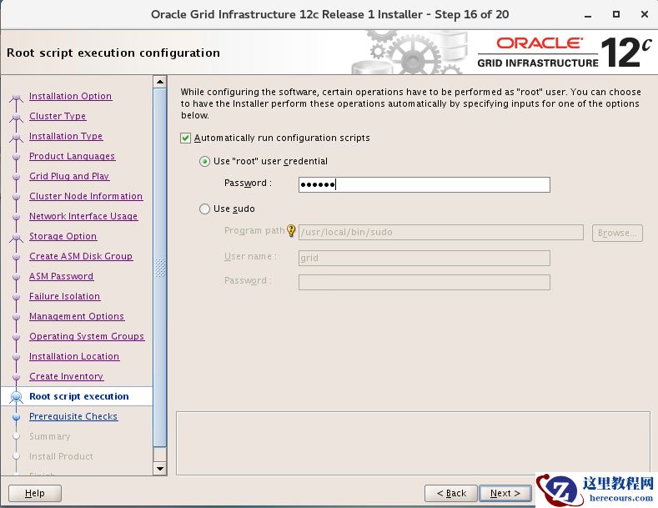Click step marker icon beside Cluster Type
Screen dimensions: 658x508
(17, 118)
